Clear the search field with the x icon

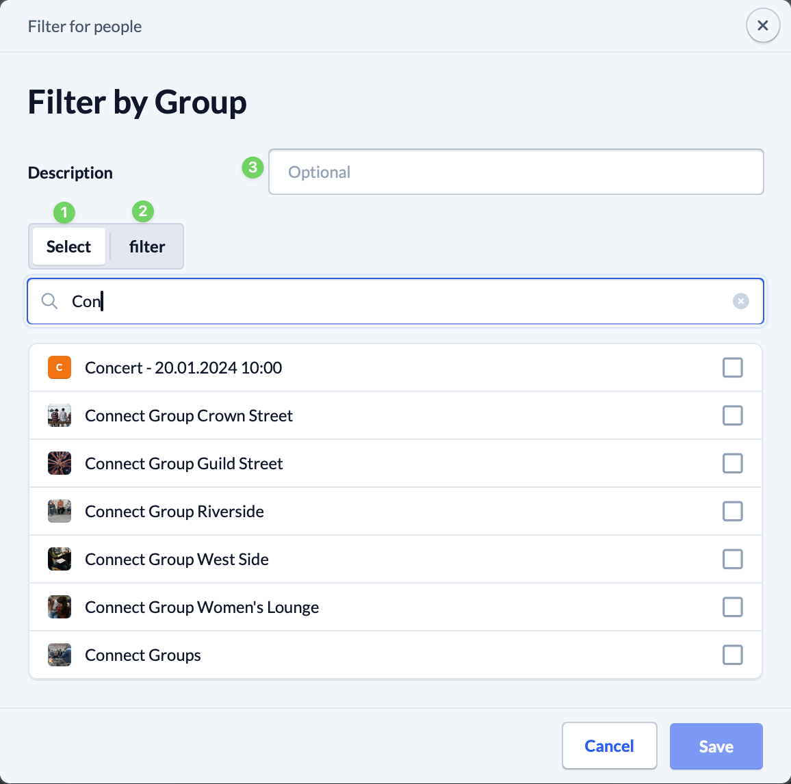740,301
